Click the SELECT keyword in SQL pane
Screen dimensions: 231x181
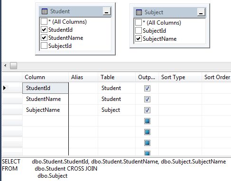pyautogui.click(x=11, y=162)
